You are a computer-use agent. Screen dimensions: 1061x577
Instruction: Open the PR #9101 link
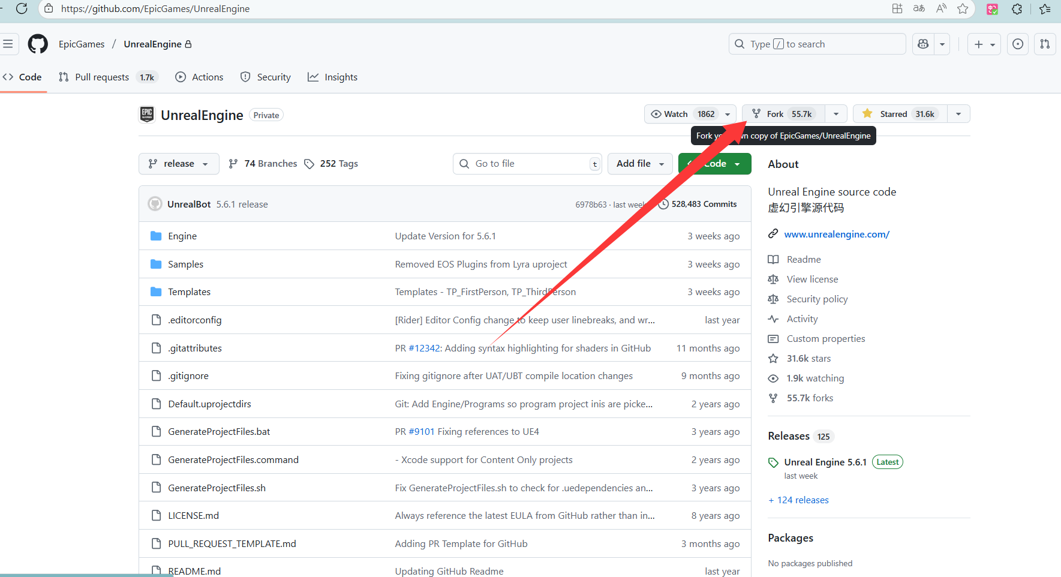[421, 432]
